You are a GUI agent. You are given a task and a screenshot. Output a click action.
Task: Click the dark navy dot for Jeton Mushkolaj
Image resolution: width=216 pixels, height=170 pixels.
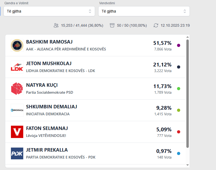[179, 67]
